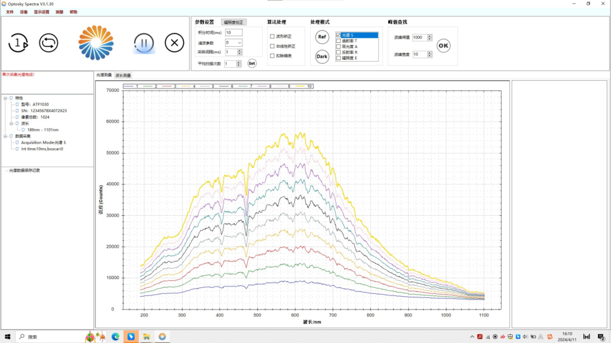
Task: Open the 文件 menu
Action: coord(10,12)
